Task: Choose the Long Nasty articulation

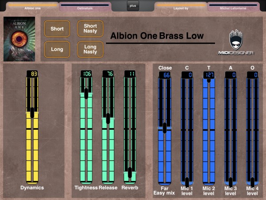Action: (x=90, y=49)
